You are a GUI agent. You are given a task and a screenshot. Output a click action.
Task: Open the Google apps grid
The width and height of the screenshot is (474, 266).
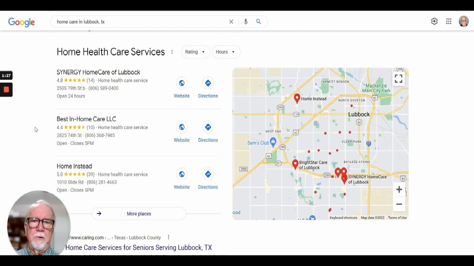click(x=449, y=21)
